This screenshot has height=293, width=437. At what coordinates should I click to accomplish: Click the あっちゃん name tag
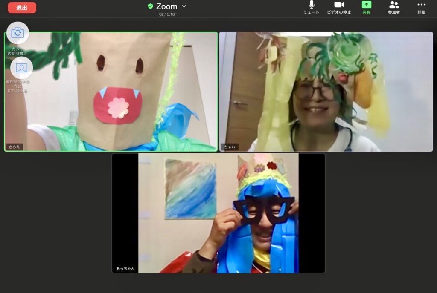click(125, 269)
